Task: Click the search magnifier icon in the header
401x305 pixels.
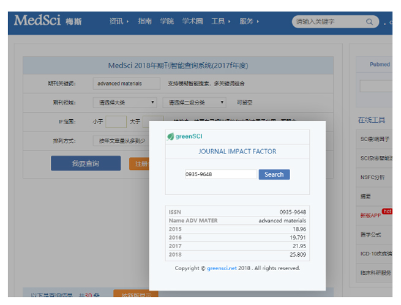Action: click(369, 21)
